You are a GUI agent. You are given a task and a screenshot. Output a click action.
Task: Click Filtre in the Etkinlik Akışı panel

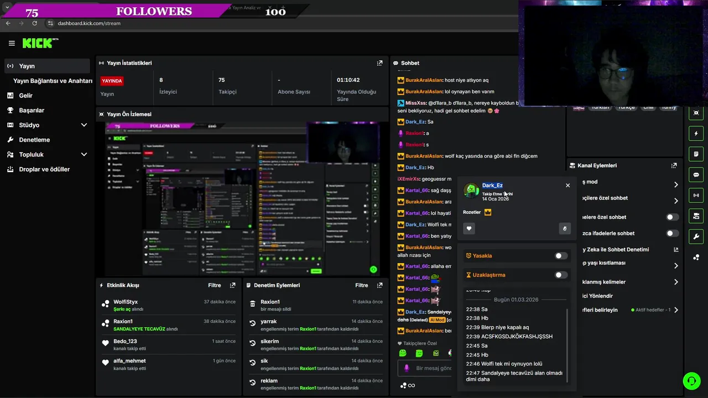point(214,285)
